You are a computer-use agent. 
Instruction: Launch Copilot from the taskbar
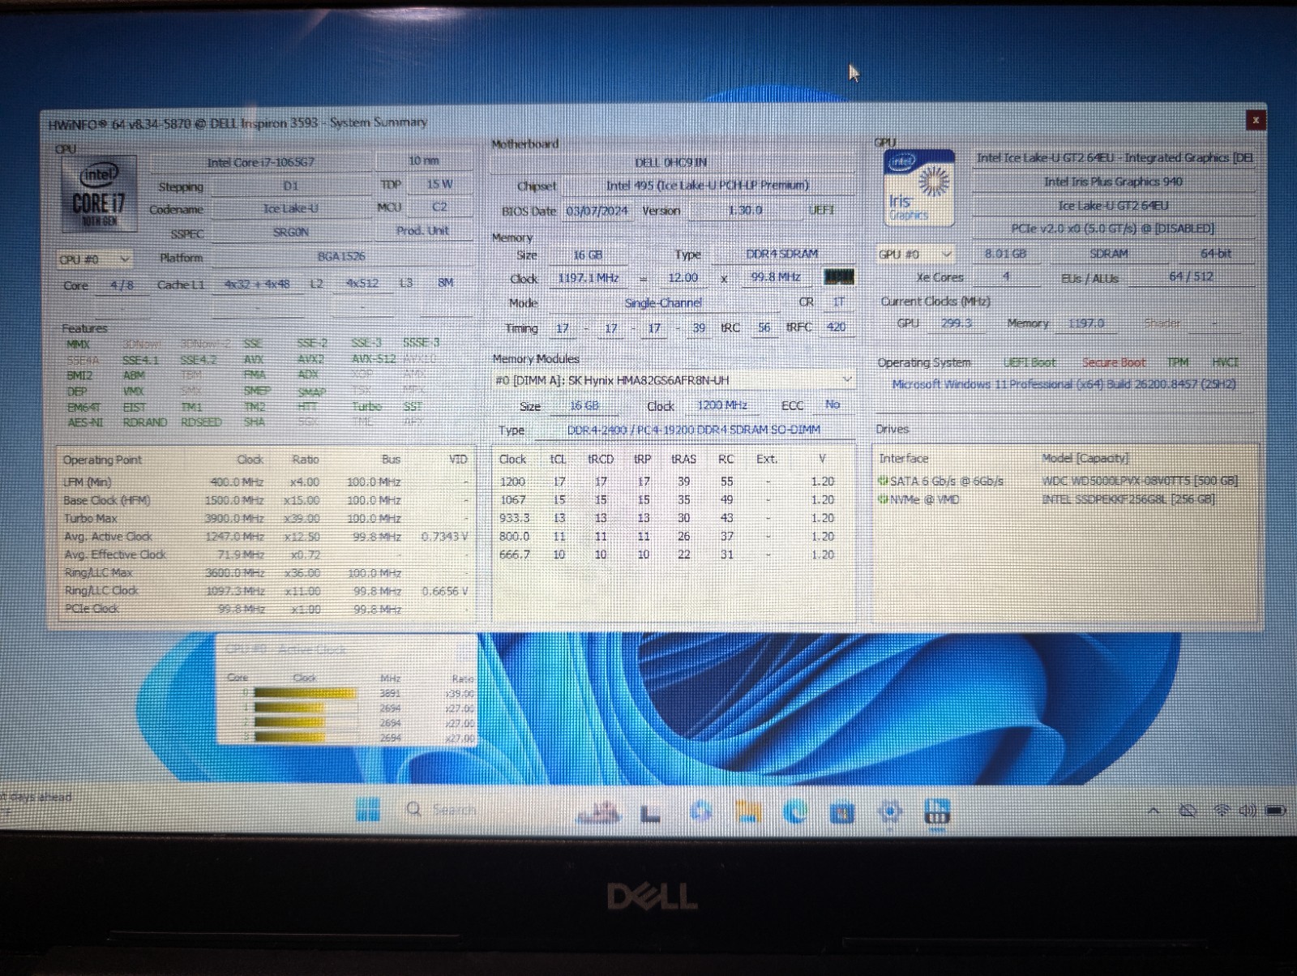pos(701,811)
